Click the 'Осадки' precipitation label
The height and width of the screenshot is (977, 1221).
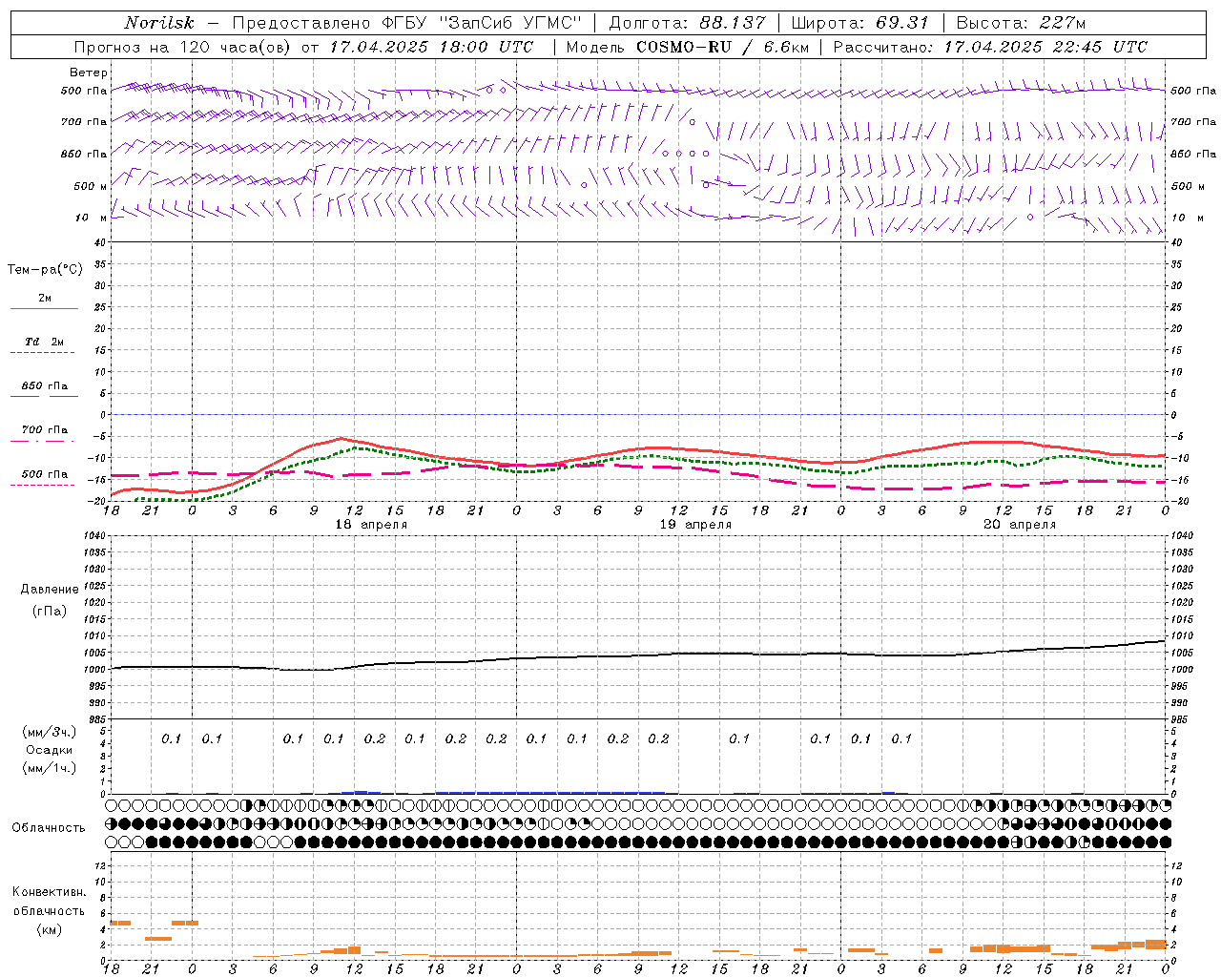point(50,750)
